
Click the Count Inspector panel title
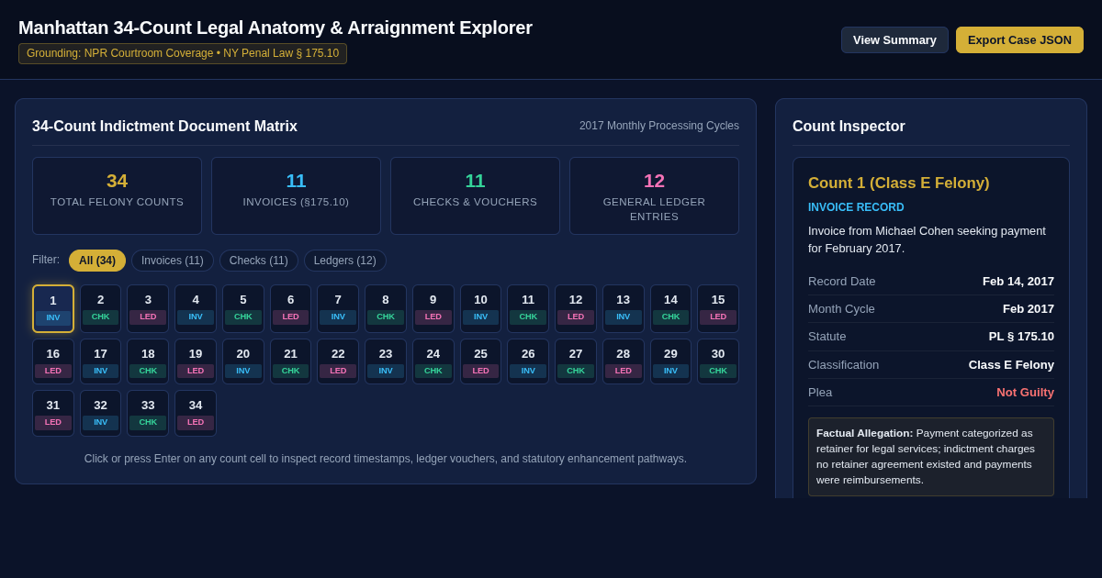click(849, 127)
